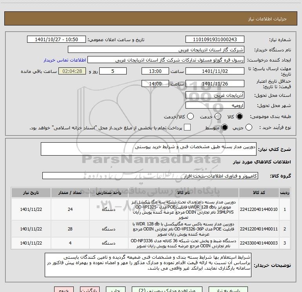Select the کالا/خدمت radio button
This screenshot has height=292, width=302.
(x=190, y=116)
